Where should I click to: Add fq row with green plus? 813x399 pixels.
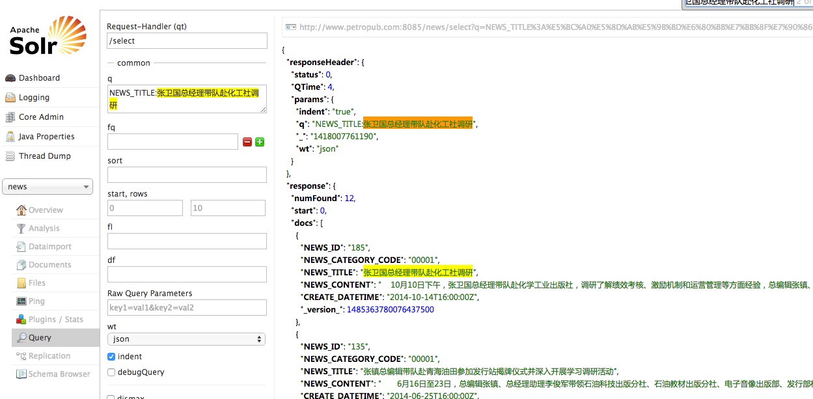click(x=260, y=142)
